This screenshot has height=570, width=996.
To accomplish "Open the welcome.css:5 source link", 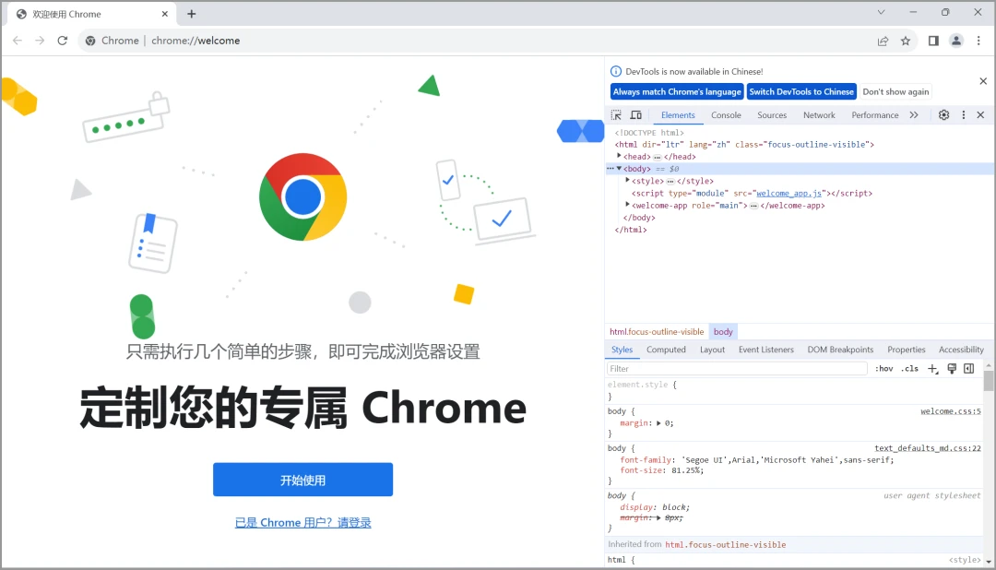I will pyautogui.click(x=950, y=411).
